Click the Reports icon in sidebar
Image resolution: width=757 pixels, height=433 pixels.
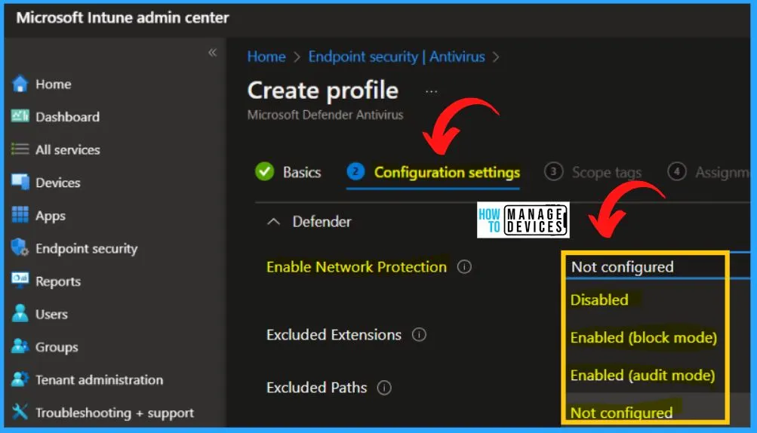(20, 281)
